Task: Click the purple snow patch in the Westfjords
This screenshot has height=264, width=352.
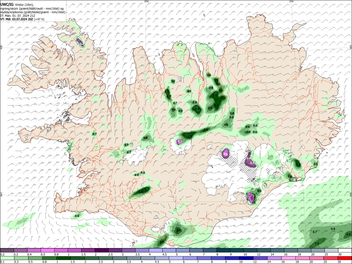Action: coord(79,42)
